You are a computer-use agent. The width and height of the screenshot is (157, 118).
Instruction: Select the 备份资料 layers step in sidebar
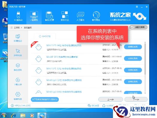[x=18, y=67]
